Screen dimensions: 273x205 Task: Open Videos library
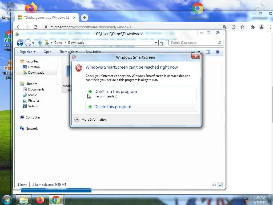pos(33,106)
